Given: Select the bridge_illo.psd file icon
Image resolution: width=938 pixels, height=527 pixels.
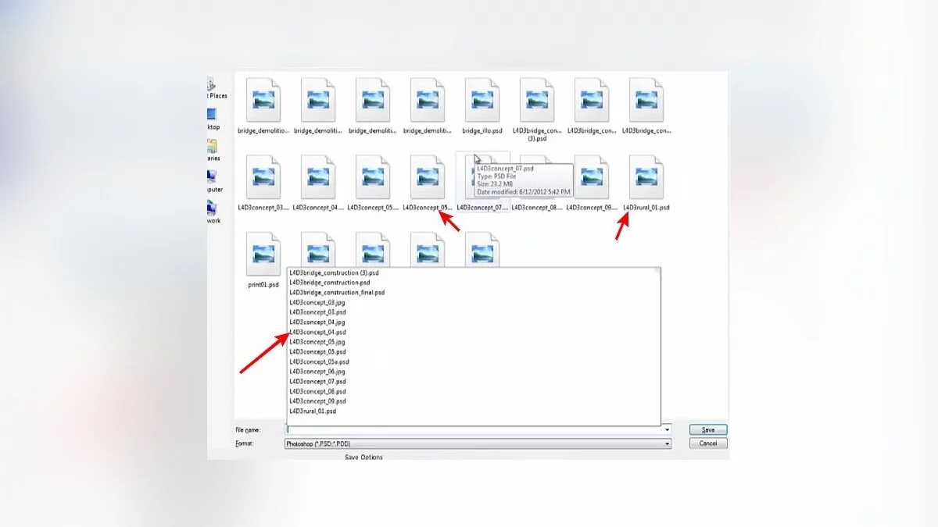Looking at the screenshot, I should (482, 100).
